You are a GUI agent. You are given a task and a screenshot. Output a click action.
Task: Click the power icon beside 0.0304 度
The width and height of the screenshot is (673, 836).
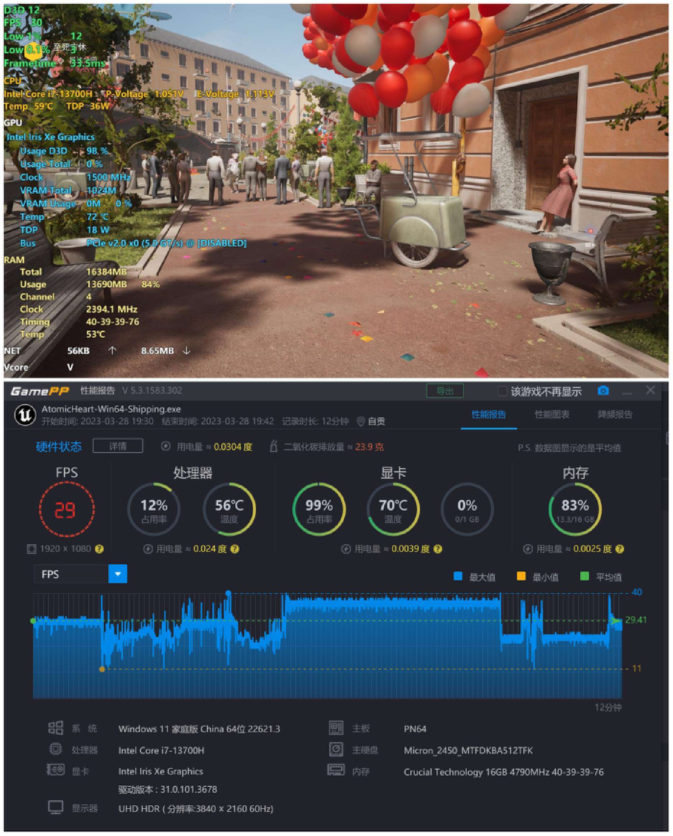[x=166, y=447]
